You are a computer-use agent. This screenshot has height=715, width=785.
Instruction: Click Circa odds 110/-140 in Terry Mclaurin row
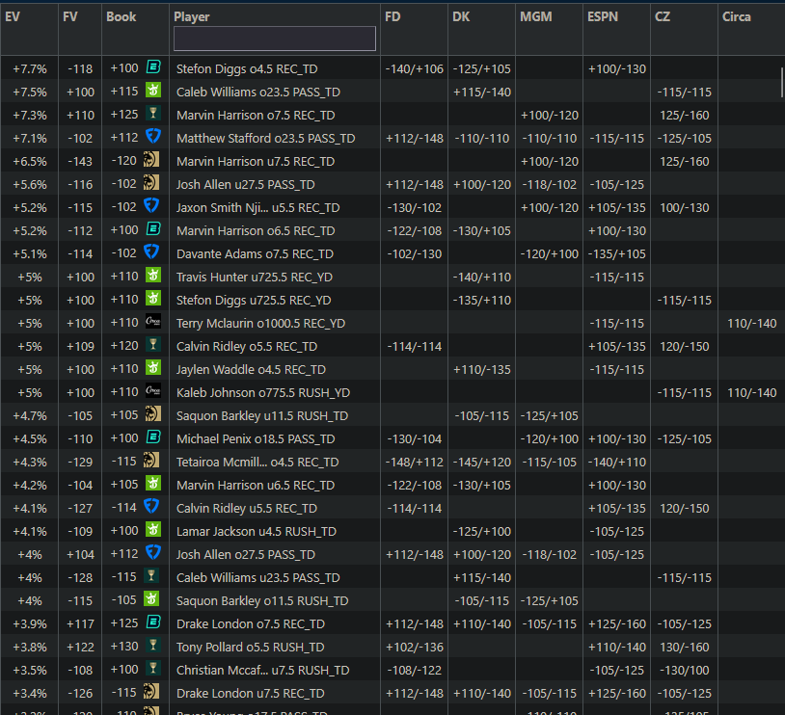pyautogui.click(x=752, y=323)
